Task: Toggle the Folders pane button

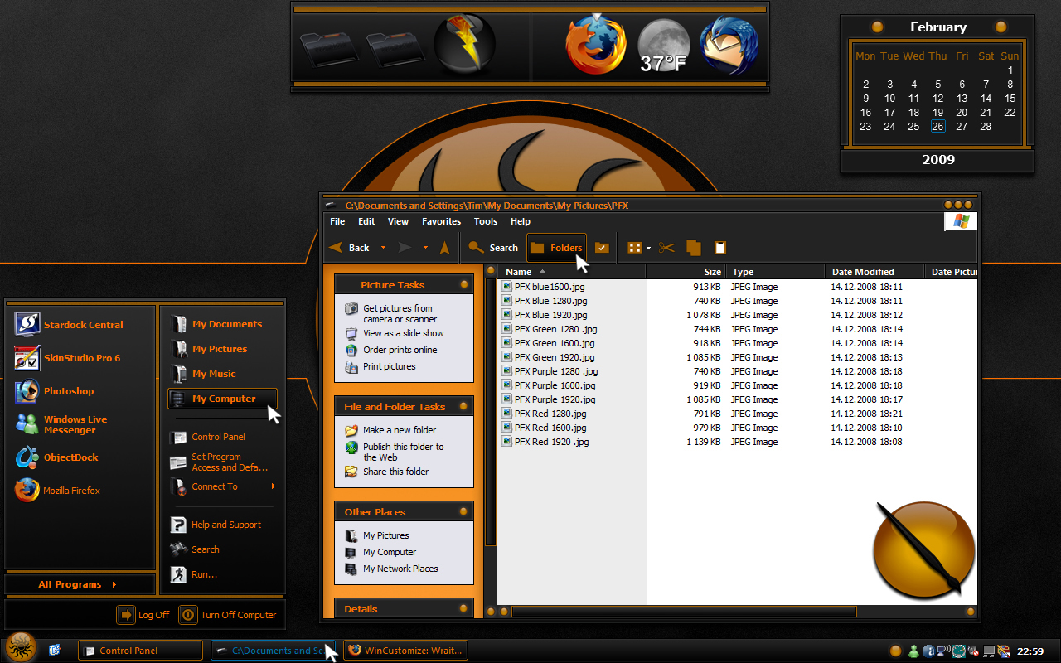Action: pos(556,248)
